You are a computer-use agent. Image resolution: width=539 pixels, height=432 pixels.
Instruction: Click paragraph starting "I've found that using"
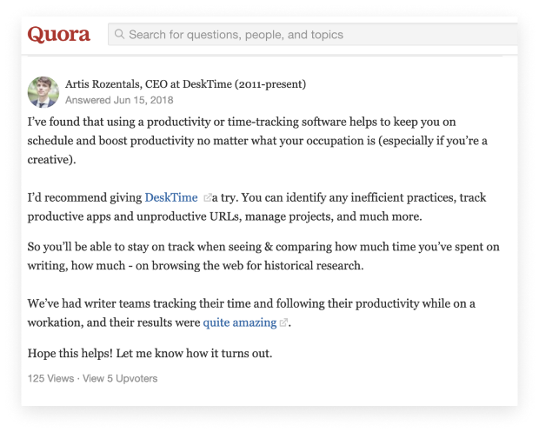tap(257, 141)
